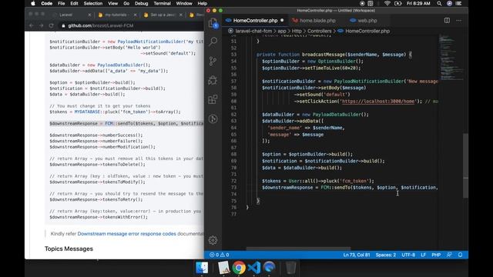The image size is (493, 277).
Task: Open the Run and Debug view
Action: coord(213,80)
